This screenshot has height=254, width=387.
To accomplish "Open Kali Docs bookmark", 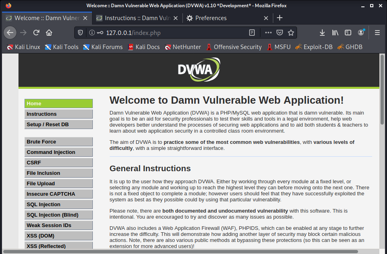I will [x=143, y=47].
